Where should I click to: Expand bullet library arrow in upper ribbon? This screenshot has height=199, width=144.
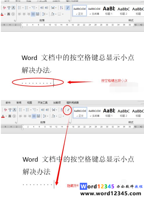coord(23,8)
